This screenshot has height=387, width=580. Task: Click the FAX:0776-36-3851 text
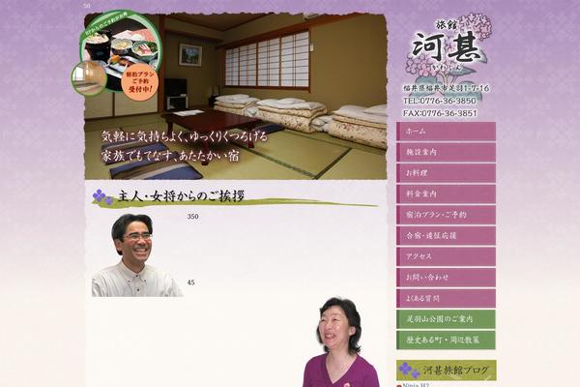pos(440,113)
